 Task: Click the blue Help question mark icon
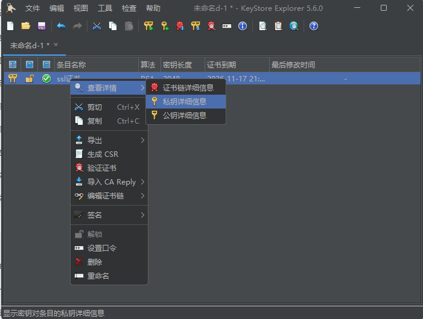pyautogui.click(x=313, y=26)
